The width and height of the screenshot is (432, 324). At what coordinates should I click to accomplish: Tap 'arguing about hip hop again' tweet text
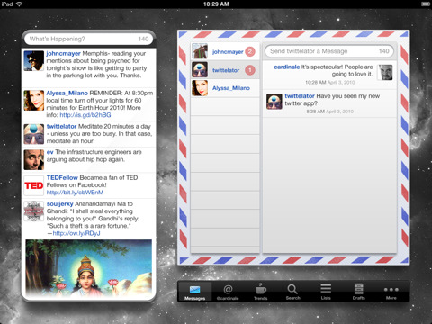point(85,159)
